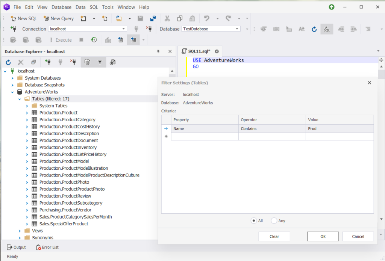Viewport: 385px width, 261px height.
Task: Click the filter funnel icon in Database Explorer
Action: [x=100, y=62]
